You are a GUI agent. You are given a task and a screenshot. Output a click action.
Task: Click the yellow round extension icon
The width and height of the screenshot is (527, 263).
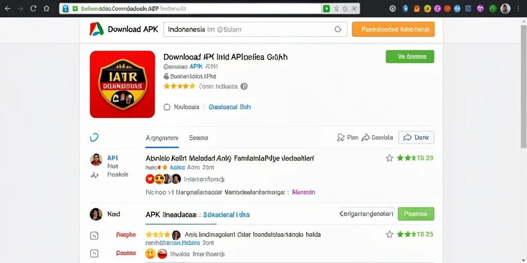click(x=427, y=9)
